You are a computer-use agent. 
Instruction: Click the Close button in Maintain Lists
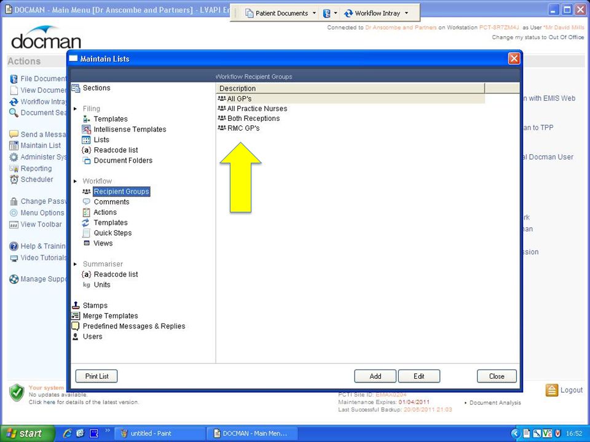[497, 376]
